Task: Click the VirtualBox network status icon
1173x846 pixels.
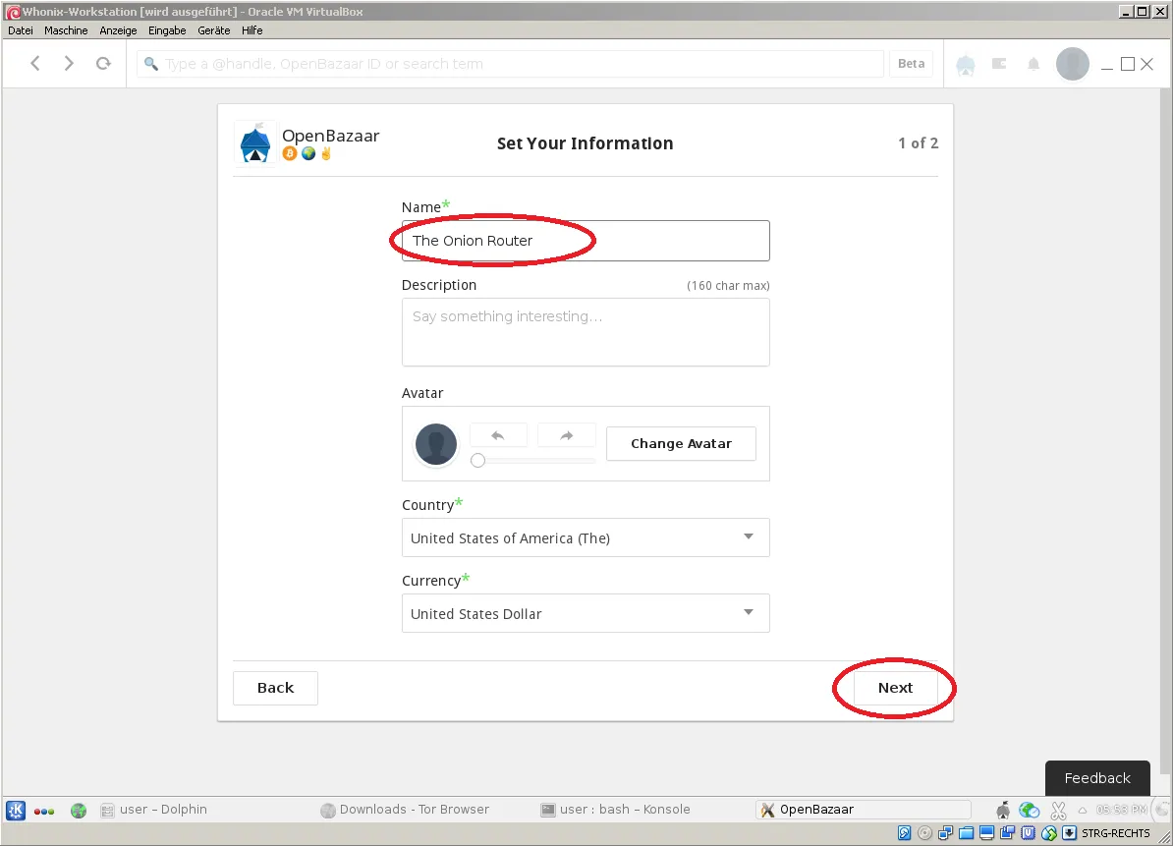Action: 946,833
